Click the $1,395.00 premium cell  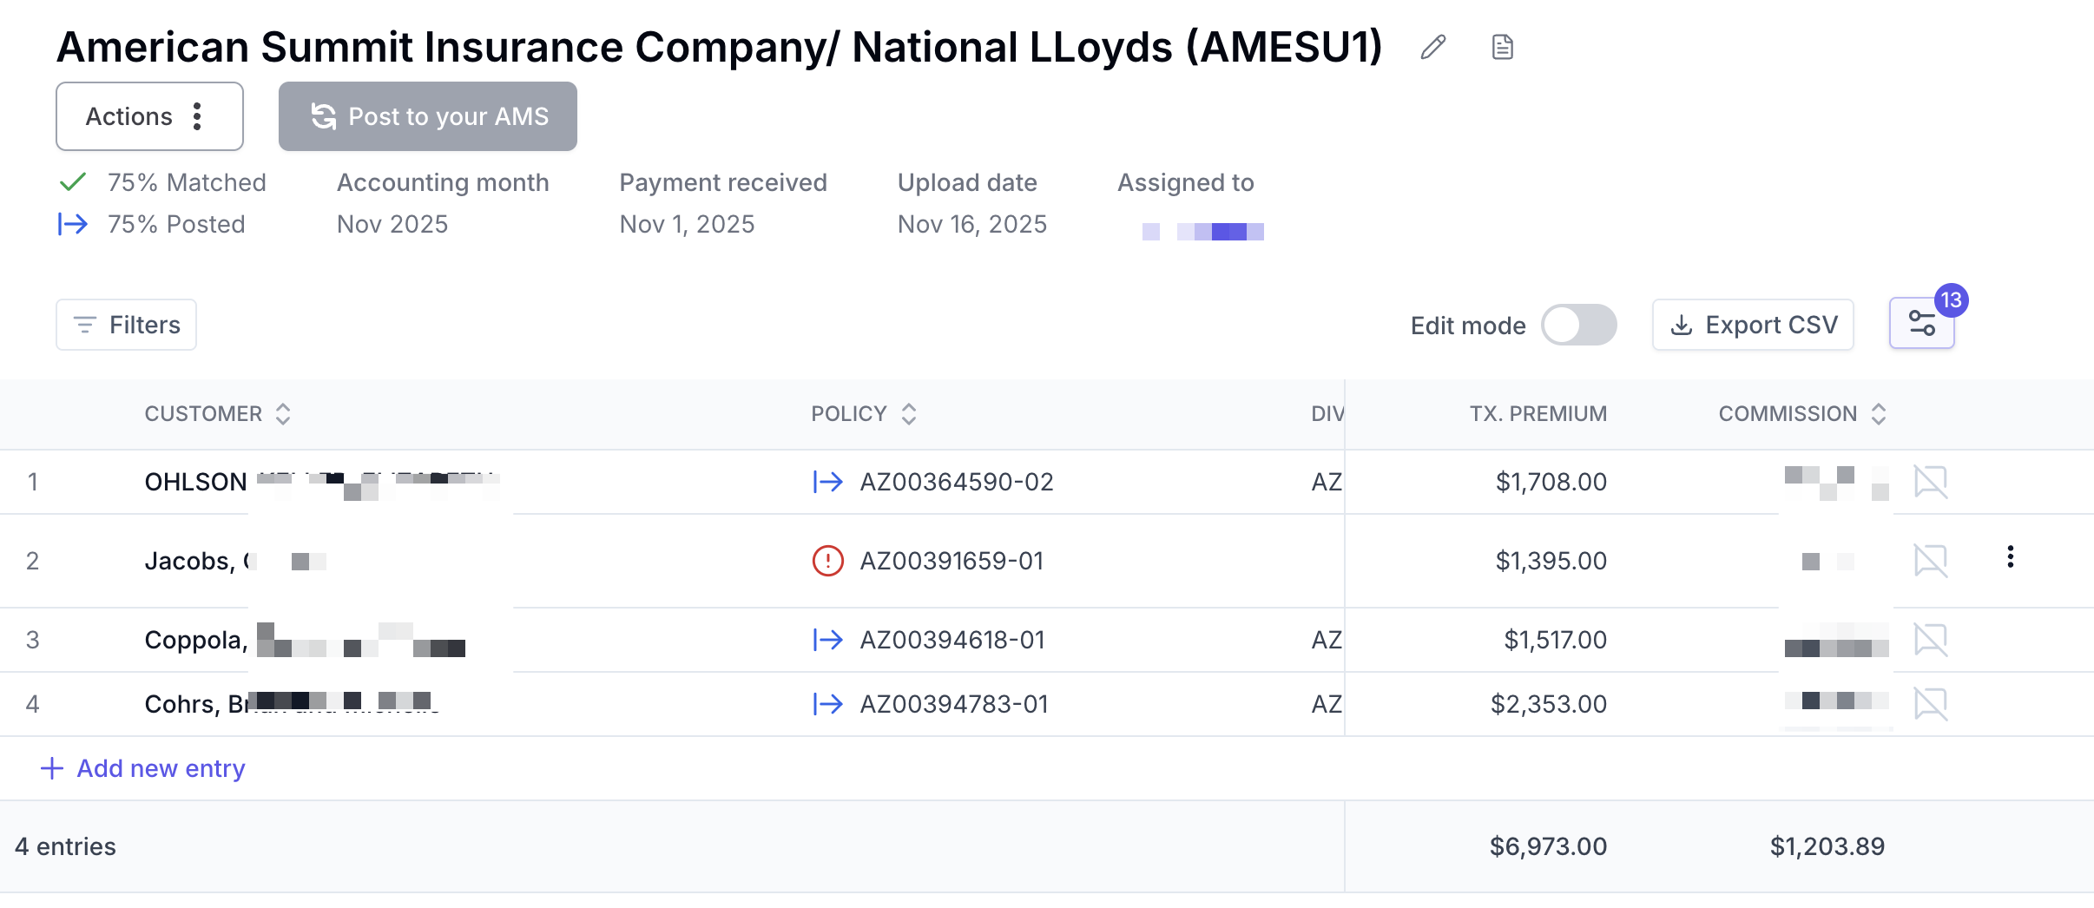pos(1551,561)
